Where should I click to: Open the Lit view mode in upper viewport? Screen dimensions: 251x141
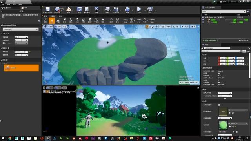point(58,27)
